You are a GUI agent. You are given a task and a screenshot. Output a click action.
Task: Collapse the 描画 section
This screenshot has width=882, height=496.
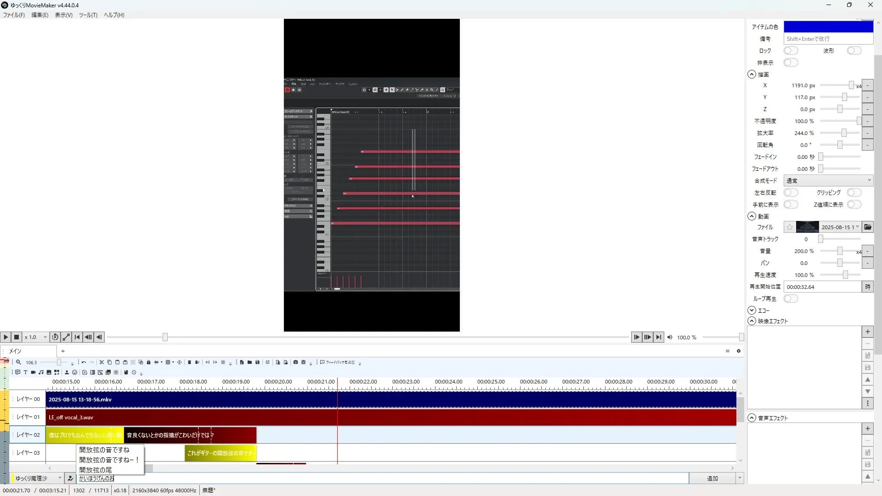[x=752, y=74]
